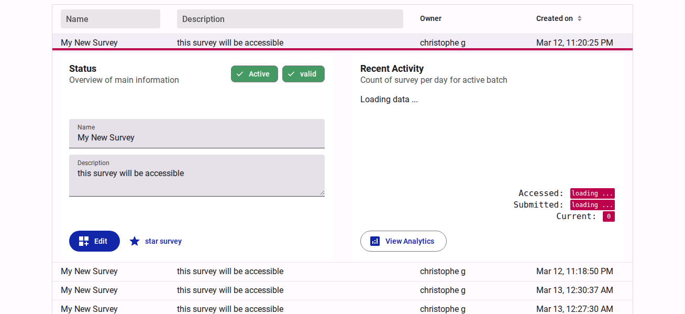This screenshot has height=314, width=685.
Task: Click the Accessed loading badge
Action: pos(592,193)
